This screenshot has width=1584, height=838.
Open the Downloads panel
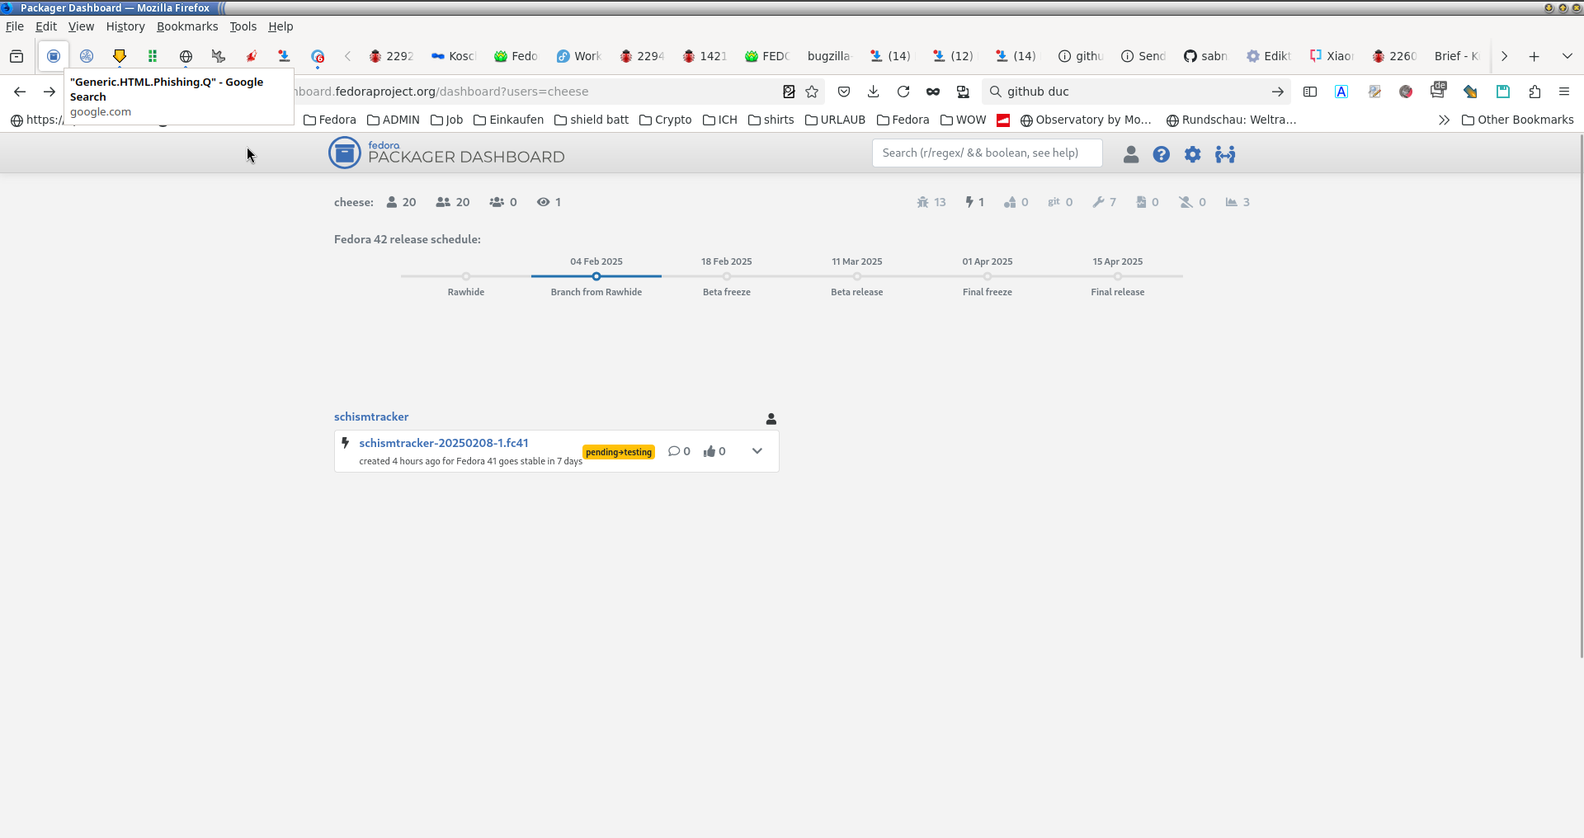[874, 92]
